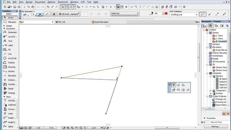Select the Change tool
The image size is (231, 130).
(10, 93)
